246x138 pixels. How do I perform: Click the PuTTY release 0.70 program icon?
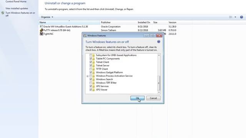[x=42, y=30]
